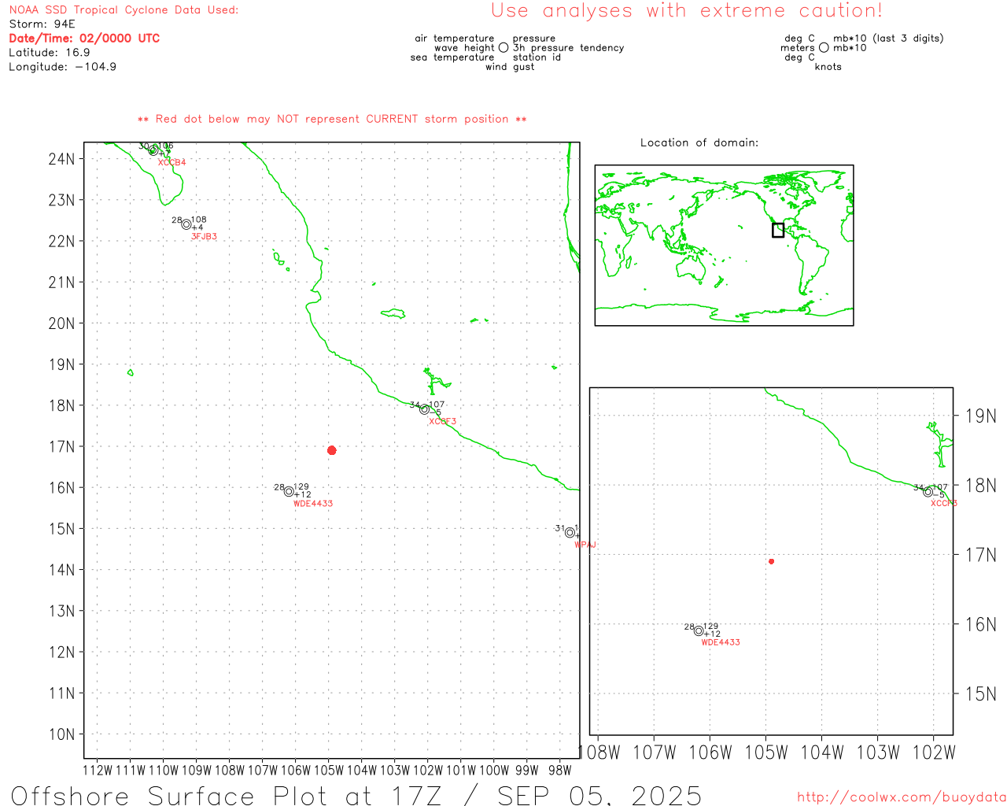
Task: Click the 'Longitude: -104.9' text
Action: tap(63, 67)
